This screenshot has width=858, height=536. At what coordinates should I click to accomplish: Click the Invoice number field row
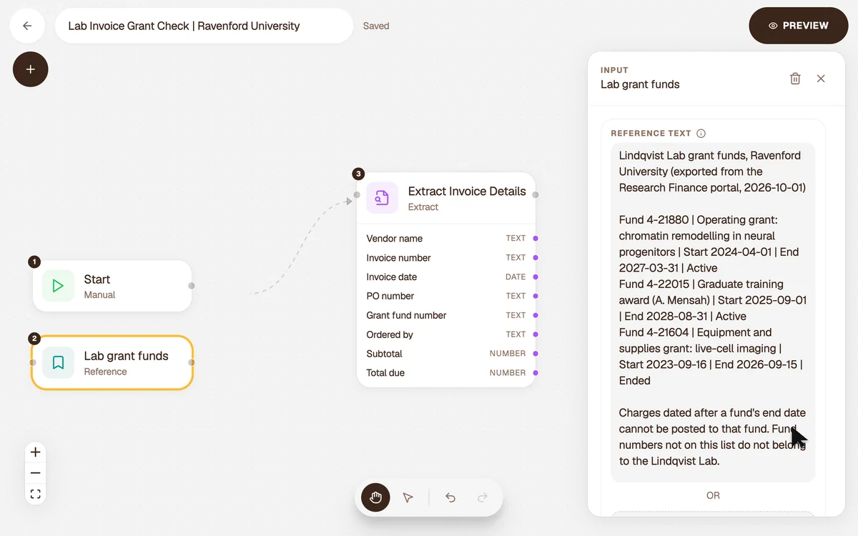point(446,258)
